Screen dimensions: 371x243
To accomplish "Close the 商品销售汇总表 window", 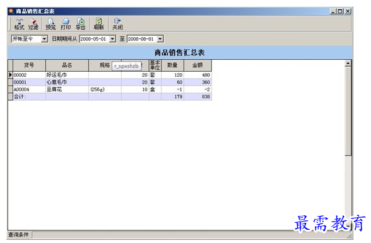I will (348, 11).
